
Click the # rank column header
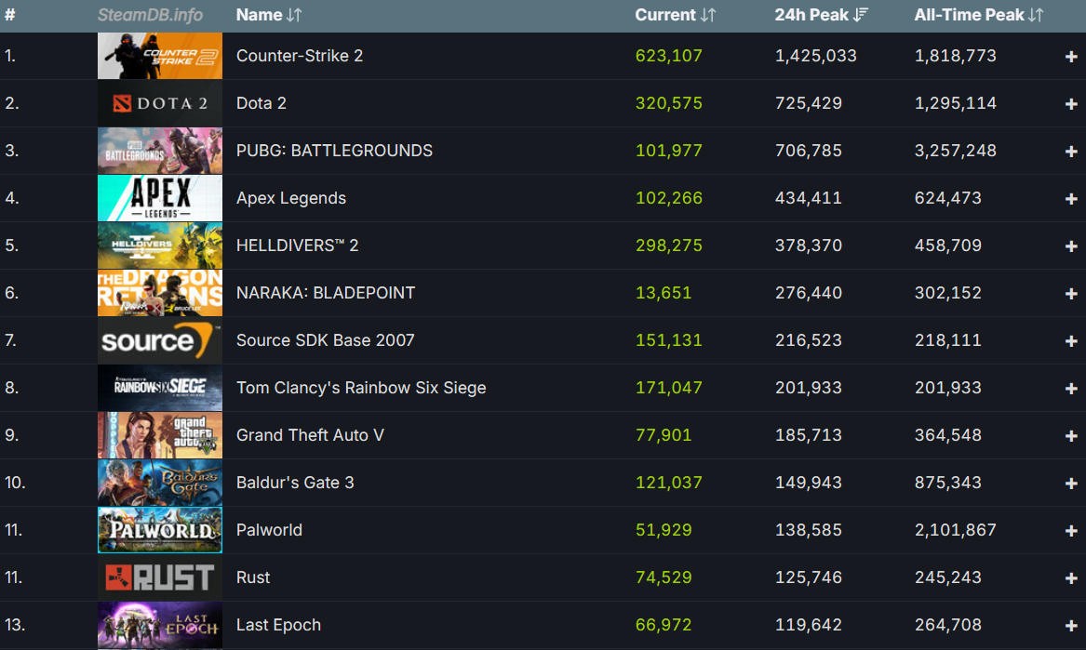pos(9,15)
